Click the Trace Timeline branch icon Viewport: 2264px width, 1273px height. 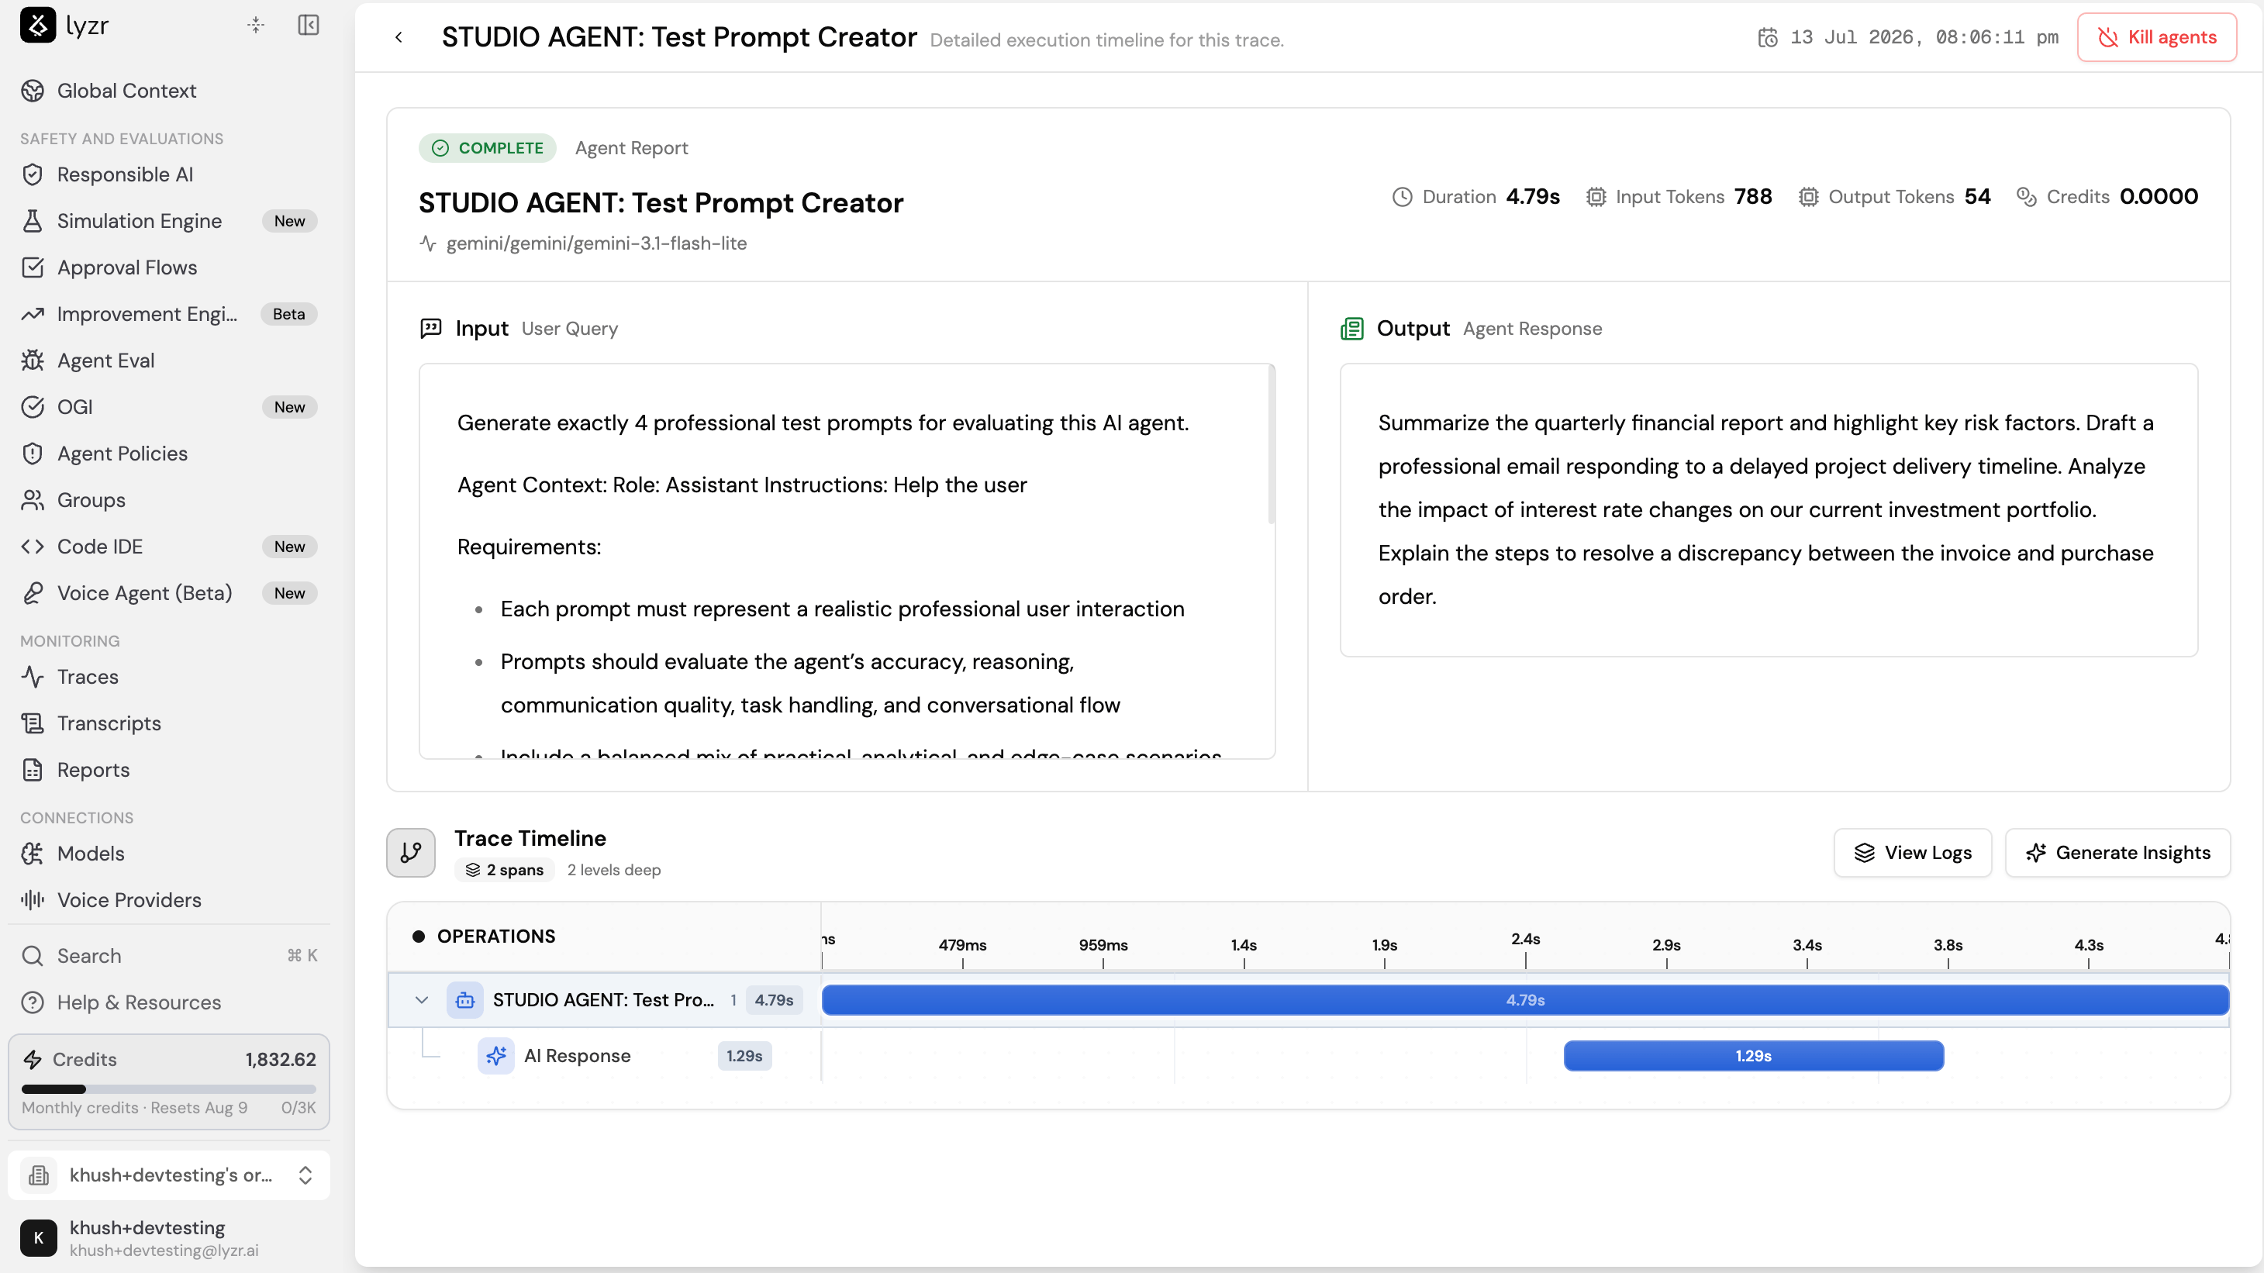[x=411, y=852]
